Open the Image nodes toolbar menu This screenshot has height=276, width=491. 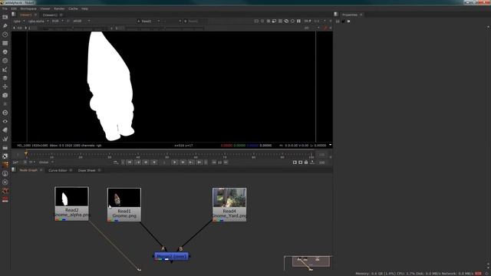pyautogui.click(x=5, y=17)
